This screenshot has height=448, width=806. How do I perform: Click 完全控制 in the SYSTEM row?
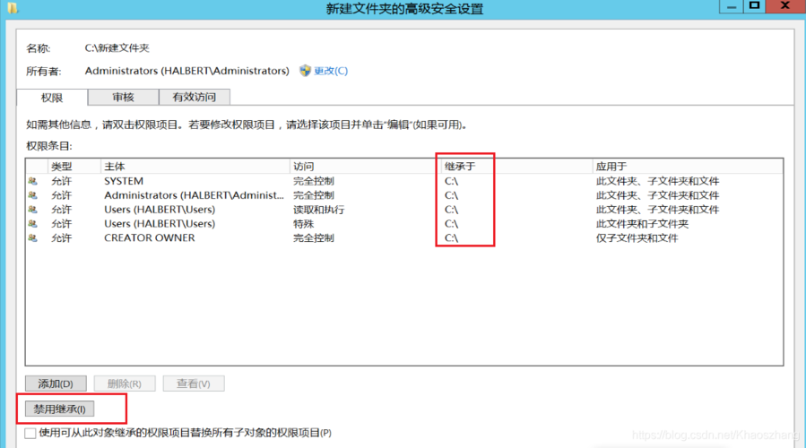click(x=314, y=181)
